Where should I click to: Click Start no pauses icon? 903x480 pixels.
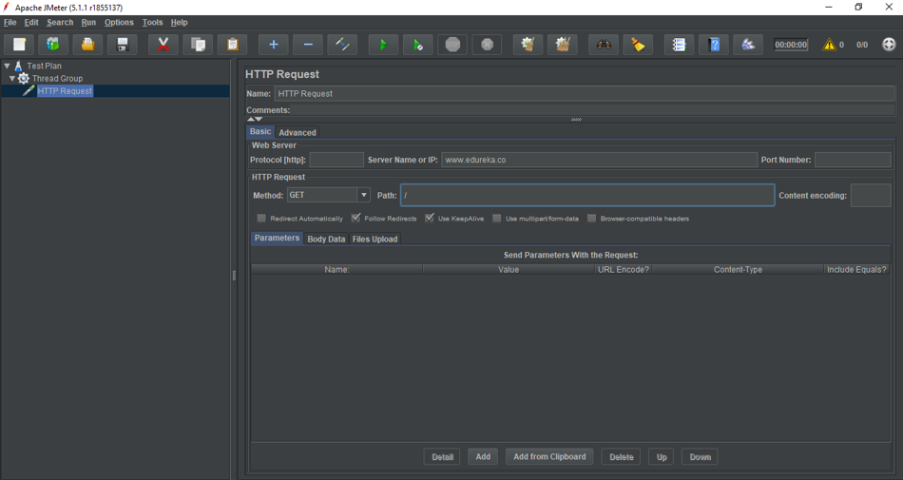point(418,45)
